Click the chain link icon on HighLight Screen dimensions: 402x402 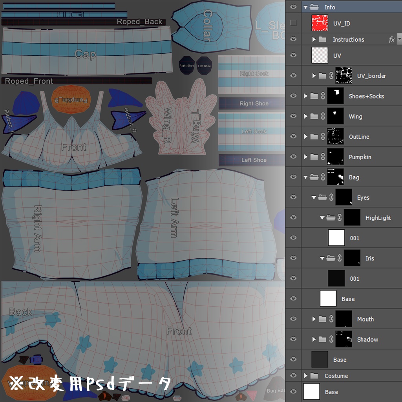[340, 217]
